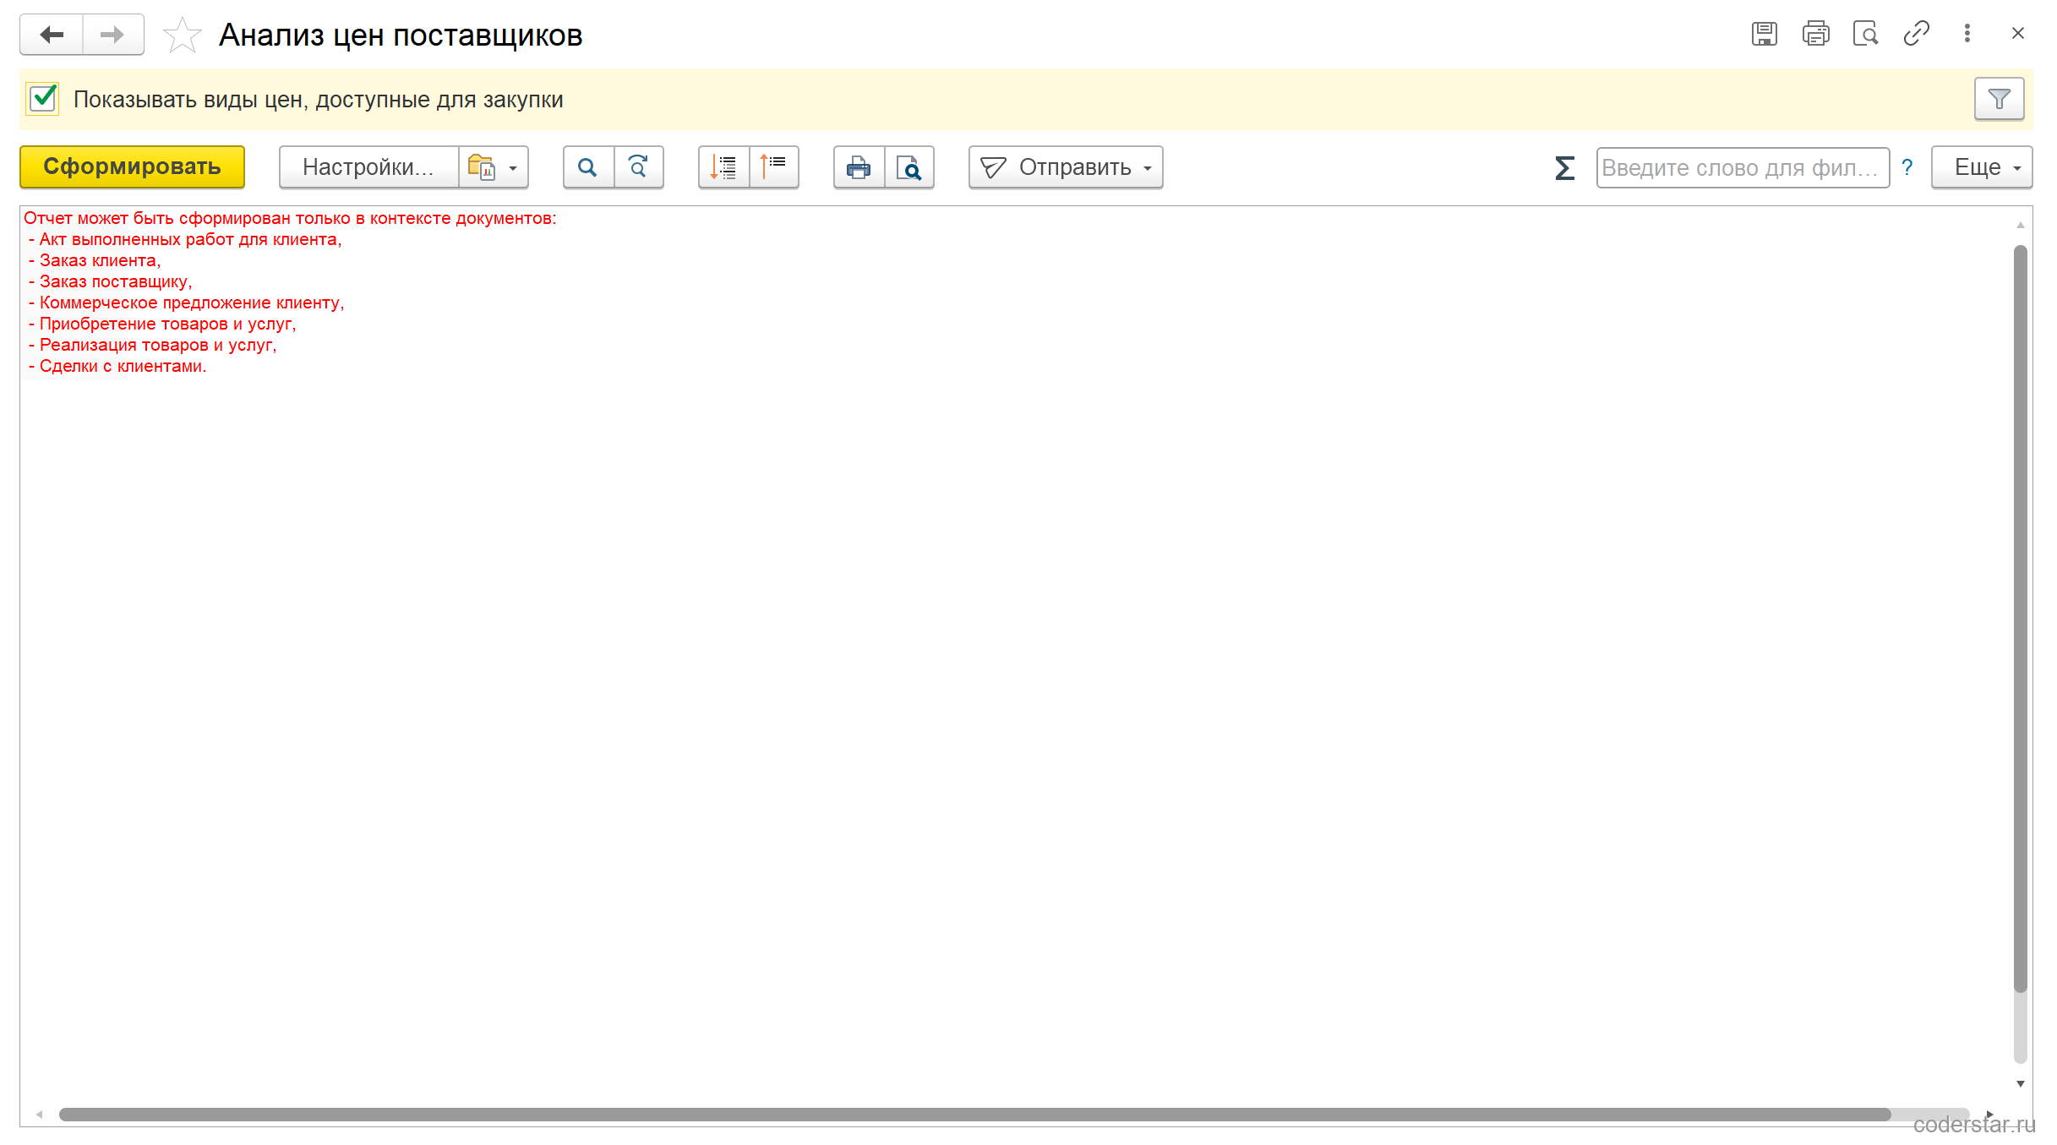Click the filter funnel button
This screenshot has height=1145, width=2057.
pos(1999,100)
